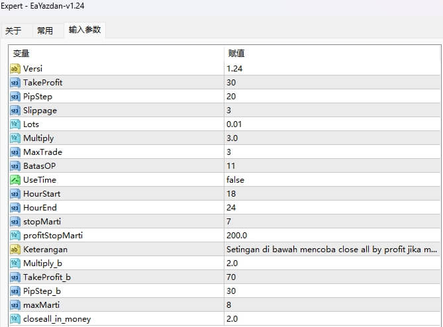Click the double-type icon beside closeall_in_money
The image size is (443, 327).
pyautogui.click(x=15, y=319)
